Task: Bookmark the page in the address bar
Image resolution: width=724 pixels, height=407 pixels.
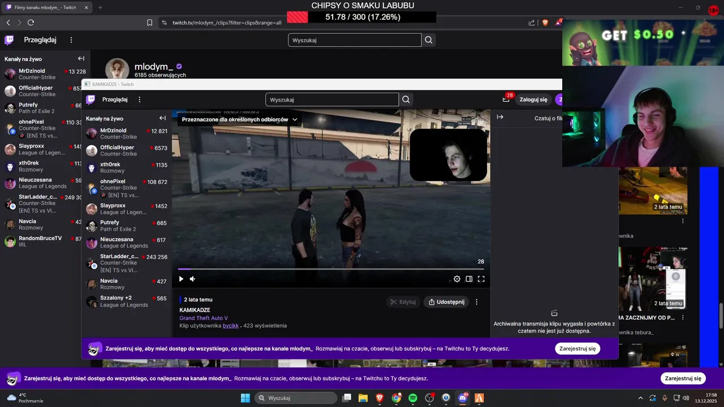Action: pyautogui.click(x=149, y=23)
